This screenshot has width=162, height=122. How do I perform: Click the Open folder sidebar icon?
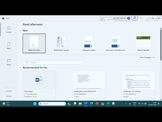coord(9,62)
